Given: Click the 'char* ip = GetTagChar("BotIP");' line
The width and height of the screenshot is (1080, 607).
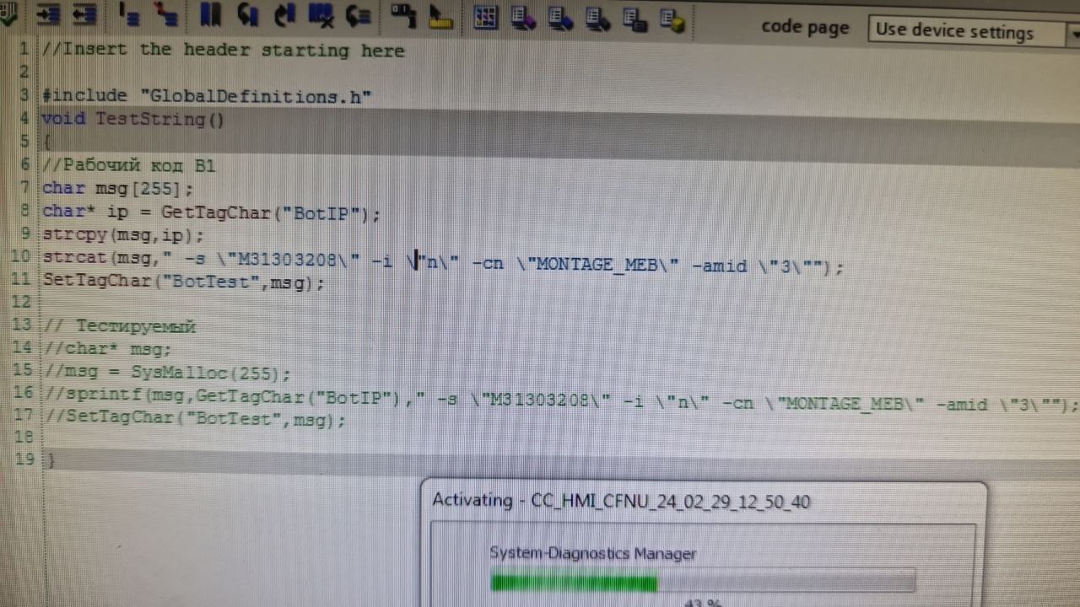Looking at the screenshot, I should (212, 212).
